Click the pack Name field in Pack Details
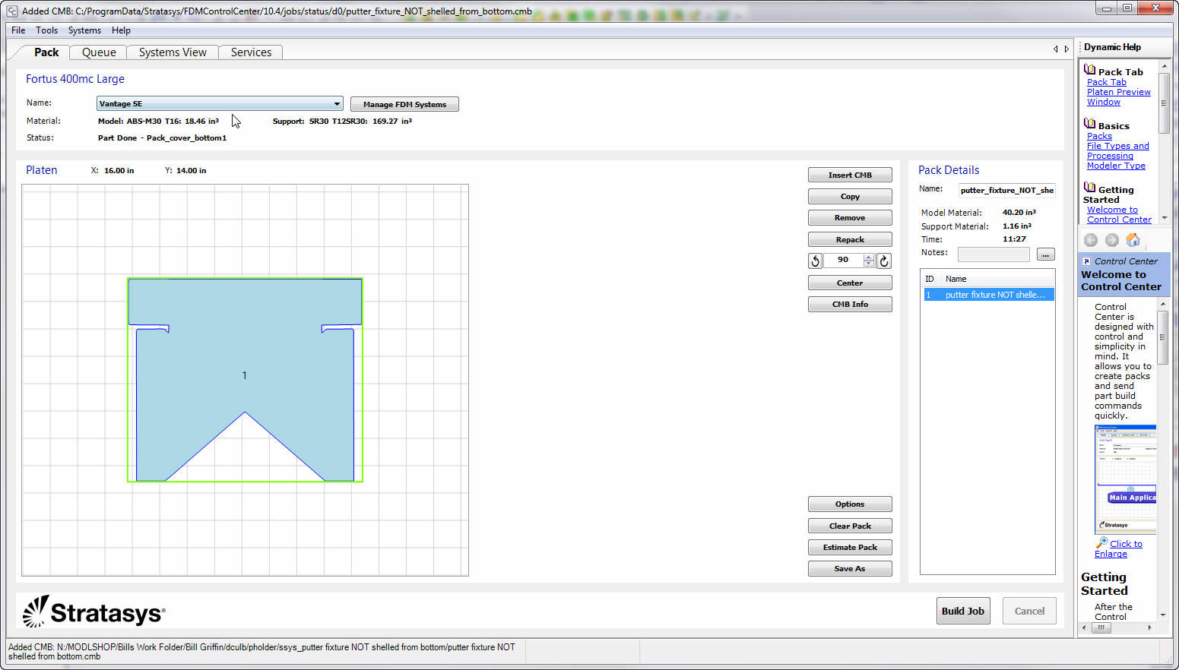1179x670 pixels. tap(1006, 191)
